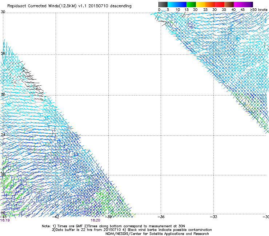This screenshot has height=236, width=269.
Task: Click the '30' latitude axis label
Action: [3, 12]
